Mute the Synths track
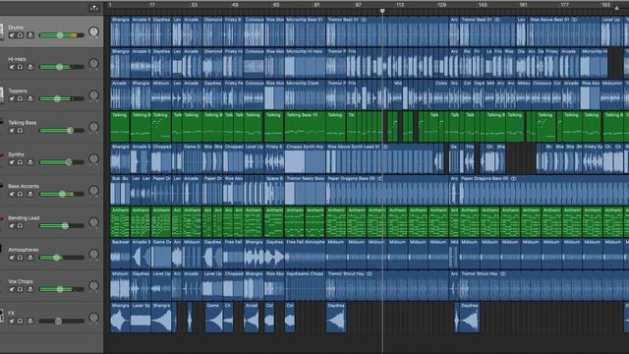 12,162
